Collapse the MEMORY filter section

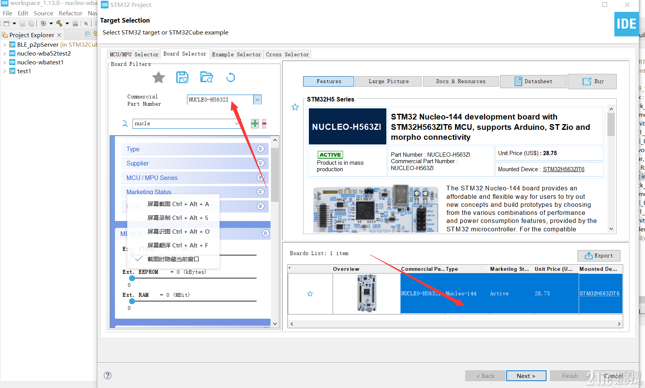[266, 233]
